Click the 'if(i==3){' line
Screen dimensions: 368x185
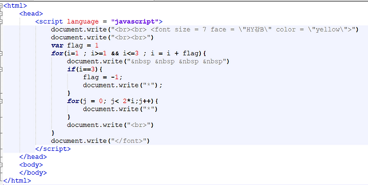(85, 70)
